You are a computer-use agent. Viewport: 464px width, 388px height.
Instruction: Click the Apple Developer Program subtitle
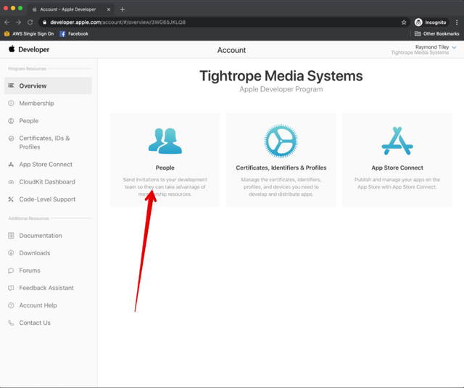pos(281,89)
